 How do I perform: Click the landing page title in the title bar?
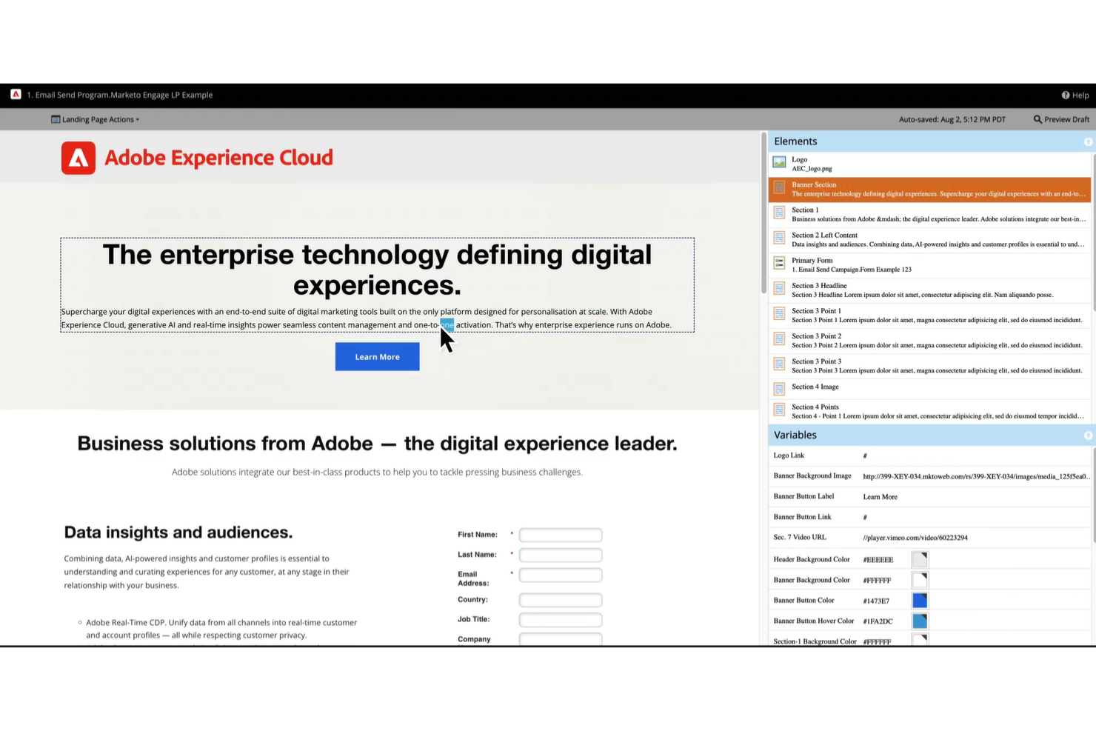(120, 95)
